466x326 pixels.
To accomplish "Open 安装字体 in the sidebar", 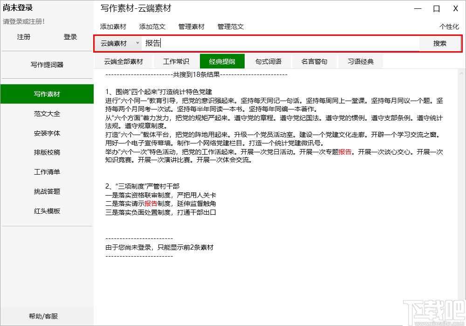I will (x=47, y=133).
